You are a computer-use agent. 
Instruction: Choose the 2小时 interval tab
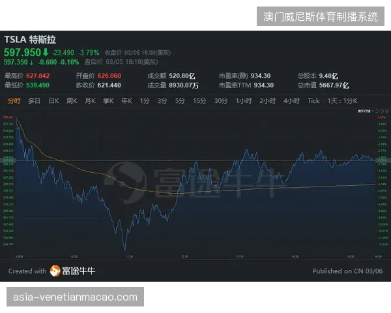pos(267,101)
